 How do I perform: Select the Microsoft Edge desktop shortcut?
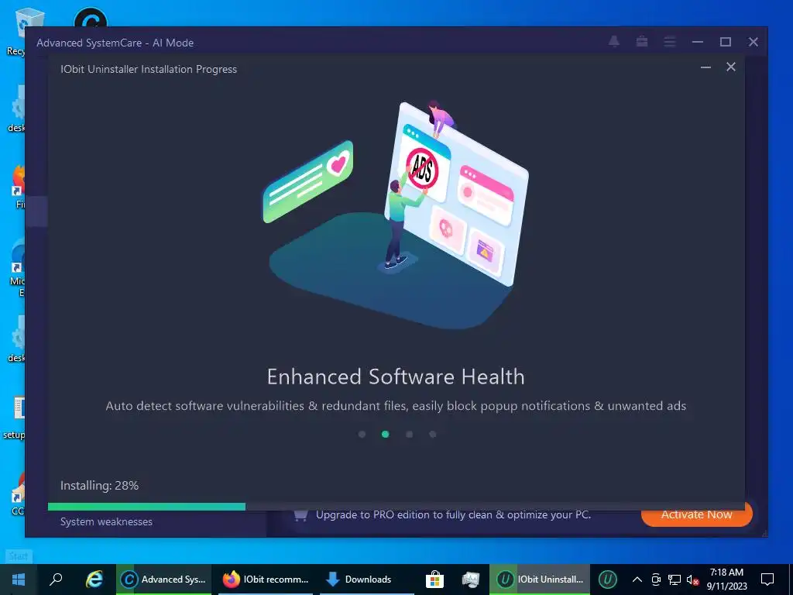17,268
